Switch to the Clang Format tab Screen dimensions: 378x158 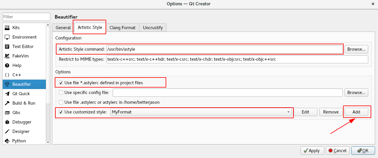(x=122, y=28)
